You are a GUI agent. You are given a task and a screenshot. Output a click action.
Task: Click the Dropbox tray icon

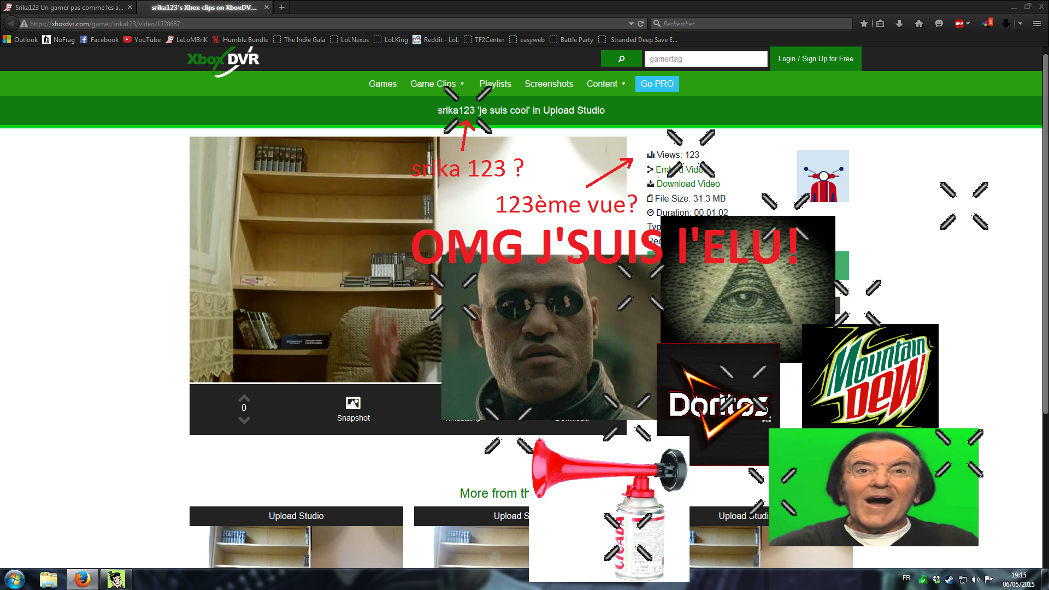coord(936,580)
